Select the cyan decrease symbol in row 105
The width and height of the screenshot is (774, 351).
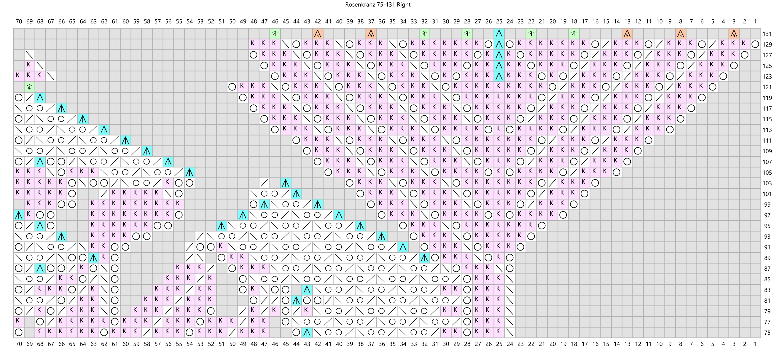(189, 172)
